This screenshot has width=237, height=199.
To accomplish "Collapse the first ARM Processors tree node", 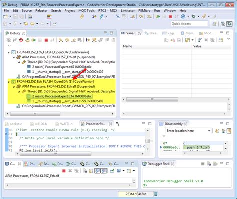I will pos(14,57).
